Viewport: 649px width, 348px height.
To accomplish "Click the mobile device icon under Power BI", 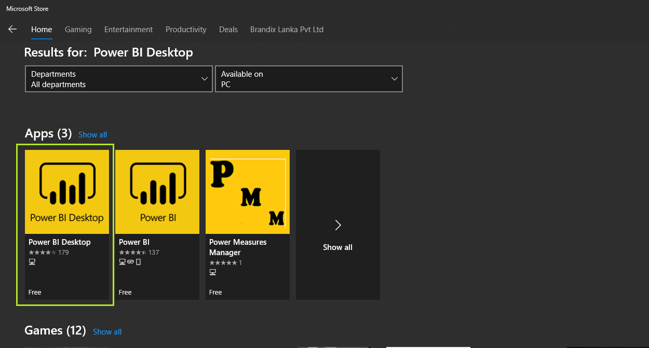I will (139, 262).
